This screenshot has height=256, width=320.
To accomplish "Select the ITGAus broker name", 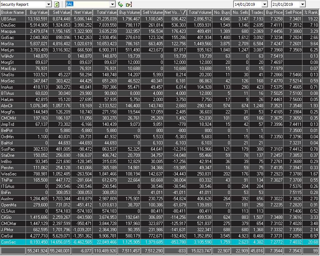I will (8, 186).
